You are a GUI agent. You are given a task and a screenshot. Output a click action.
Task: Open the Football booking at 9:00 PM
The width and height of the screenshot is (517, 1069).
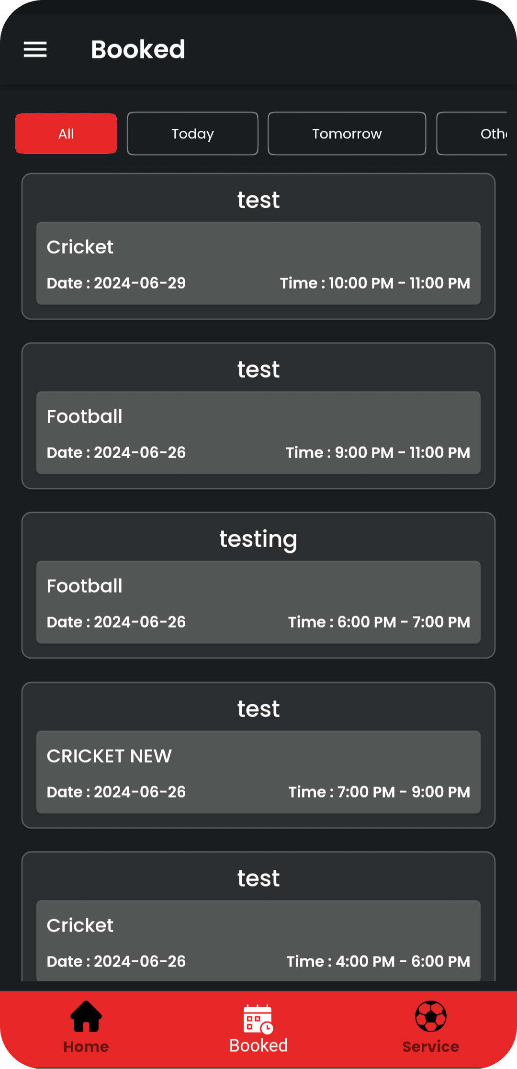258,433
